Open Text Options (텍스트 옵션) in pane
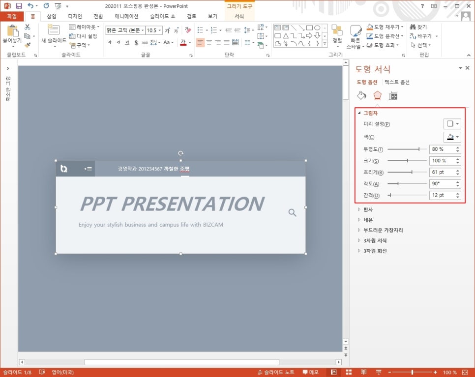This screenshot has height=377, width=475. [x=397, y=82]
